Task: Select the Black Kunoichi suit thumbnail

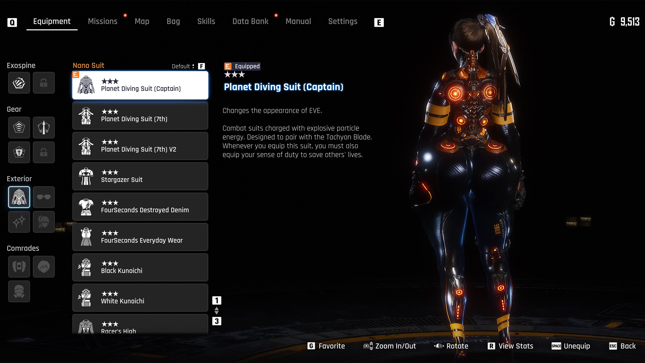Action: (x=86, y=268)
